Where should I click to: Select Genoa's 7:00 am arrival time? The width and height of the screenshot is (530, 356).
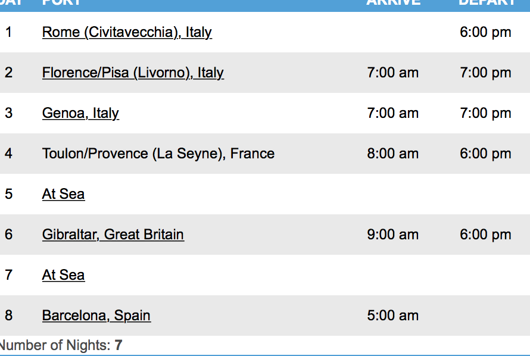coord(393,113)
